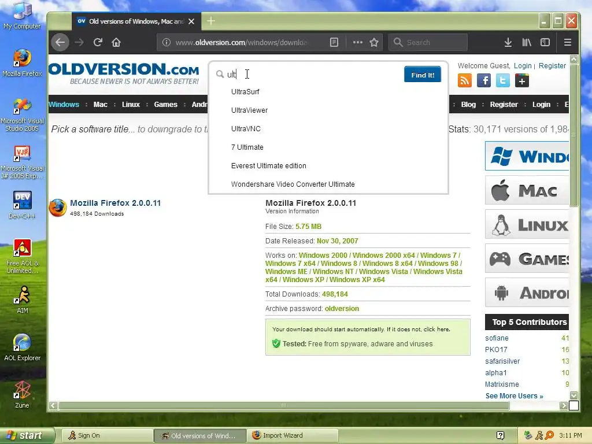
Task: Open the Mac nav menu item
Action: [x=101, y=105]
